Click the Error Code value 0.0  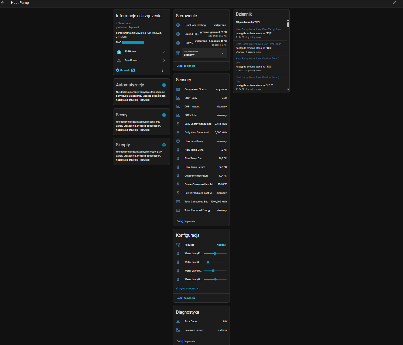click(225, 322)
